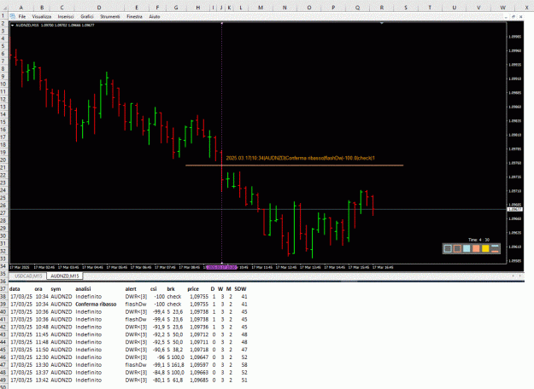This screenshot has height=389, width=534.
Task: Select the AUDNZD,M15 chart tab
Action: click(x=65, y=276)
